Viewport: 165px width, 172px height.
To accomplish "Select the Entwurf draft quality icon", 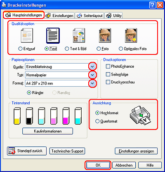I will pos(27,35).
